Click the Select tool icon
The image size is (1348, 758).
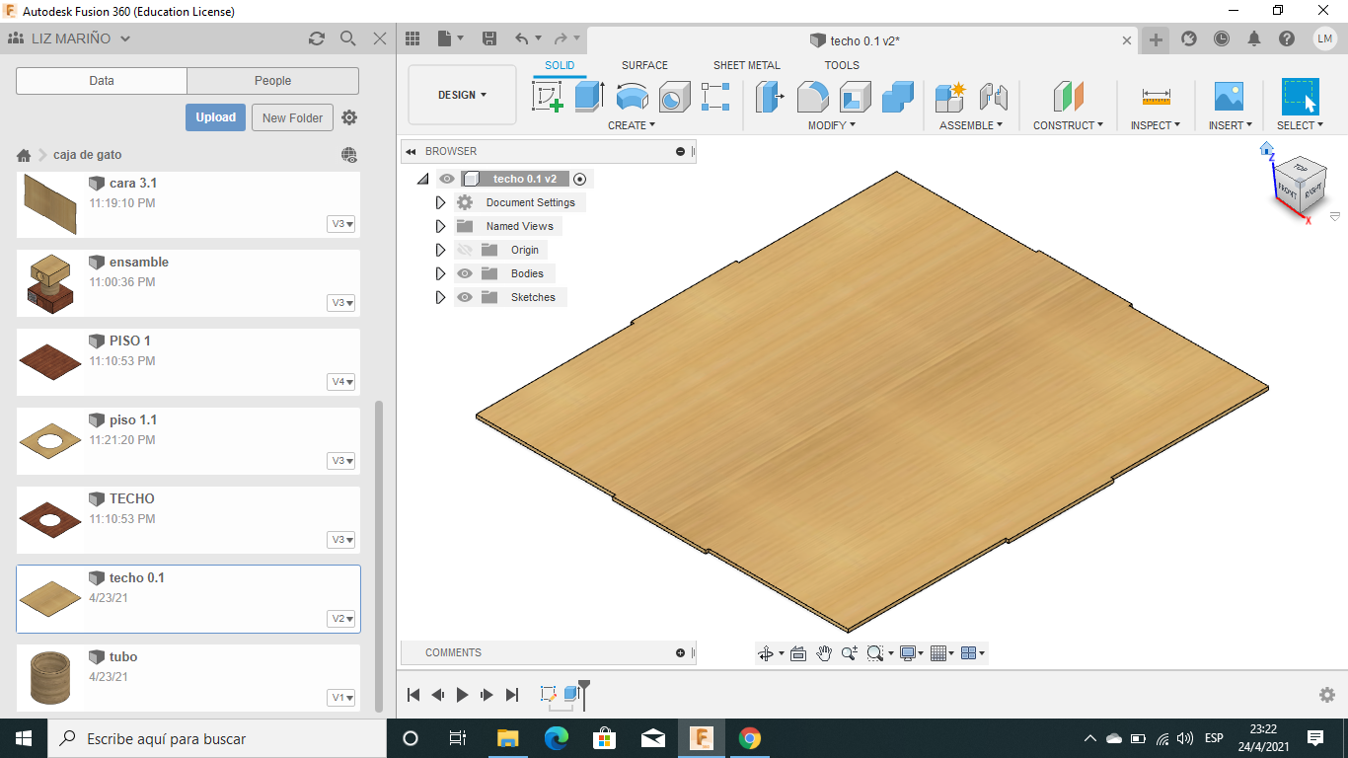(x=1300, y=97)
